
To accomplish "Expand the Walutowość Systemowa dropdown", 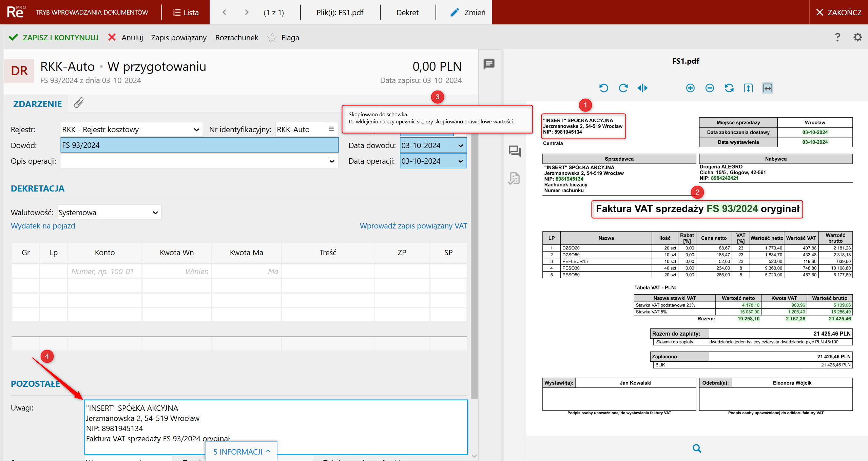I will point(155,213).
